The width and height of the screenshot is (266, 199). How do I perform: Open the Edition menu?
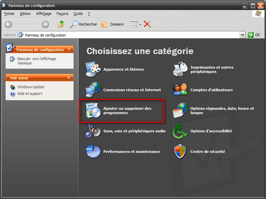[x=25, y=14]
